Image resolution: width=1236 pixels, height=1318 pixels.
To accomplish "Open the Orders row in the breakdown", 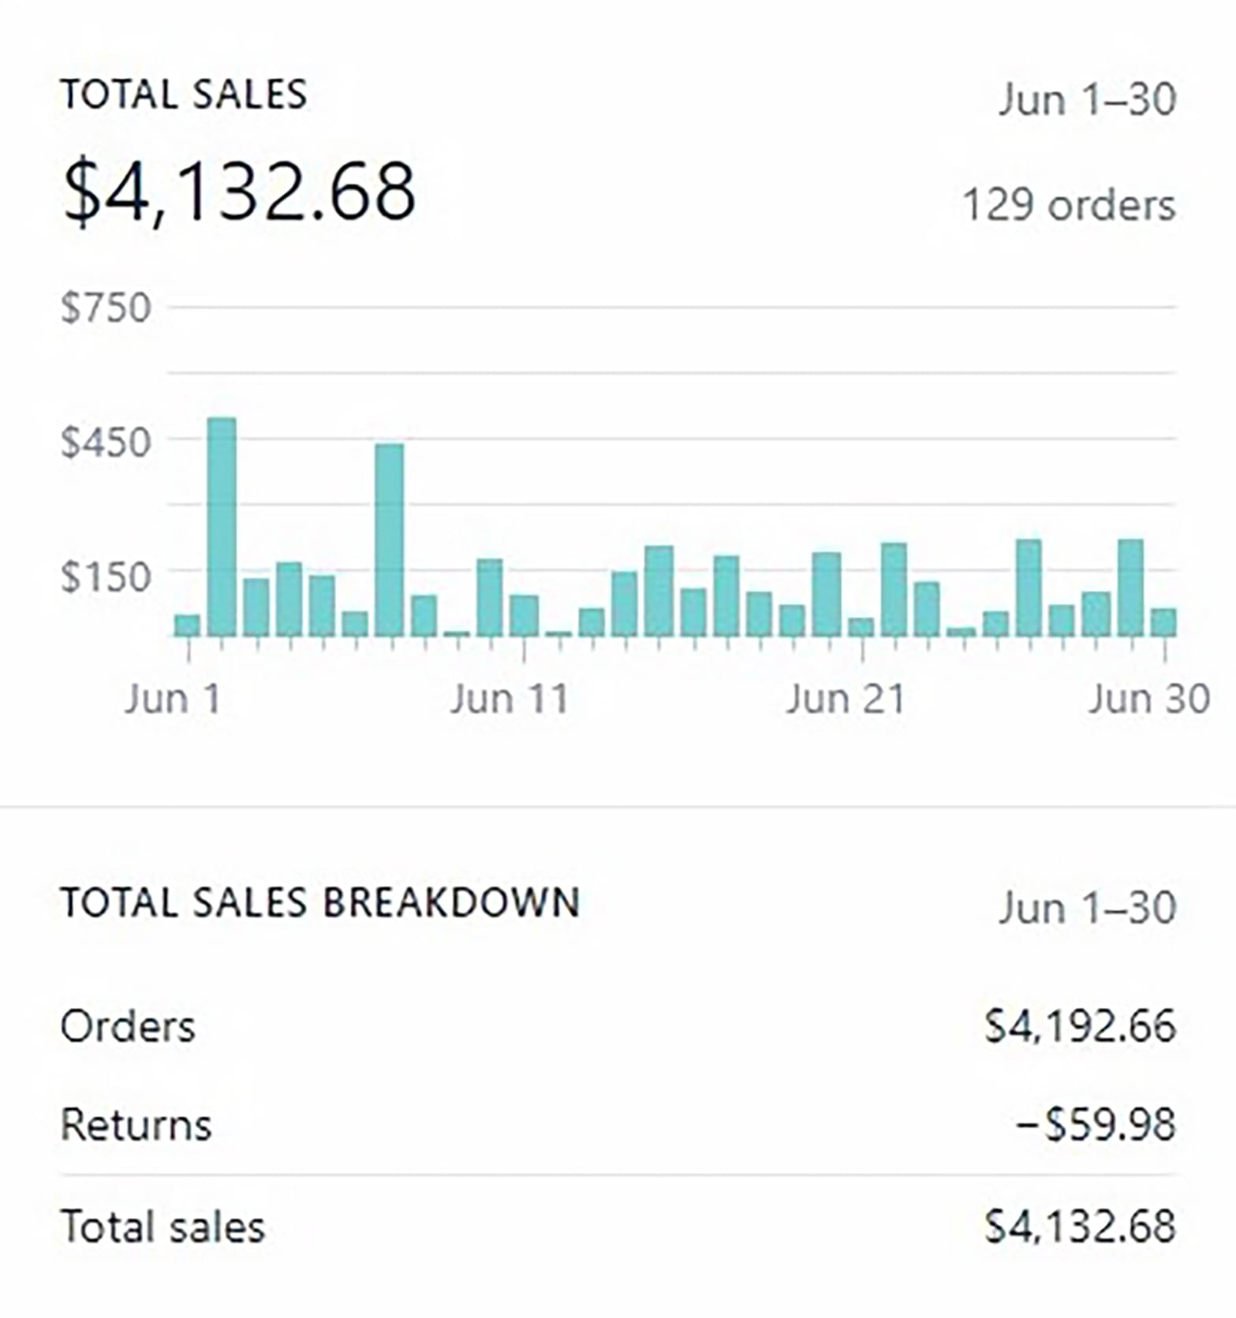I will (128, 1027).
